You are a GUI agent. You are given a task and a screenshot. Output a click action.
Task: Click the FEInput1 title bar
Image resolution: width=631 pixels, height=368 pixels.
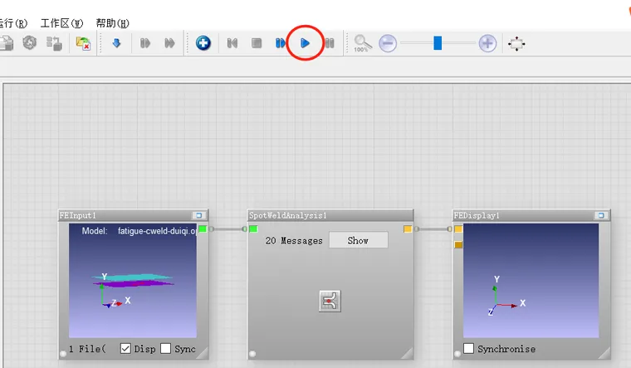133,215
